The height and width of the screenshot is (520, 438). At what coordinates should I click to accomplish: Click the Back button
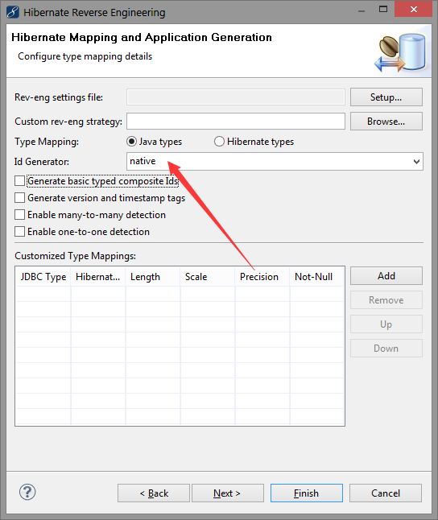pos(154,493)
